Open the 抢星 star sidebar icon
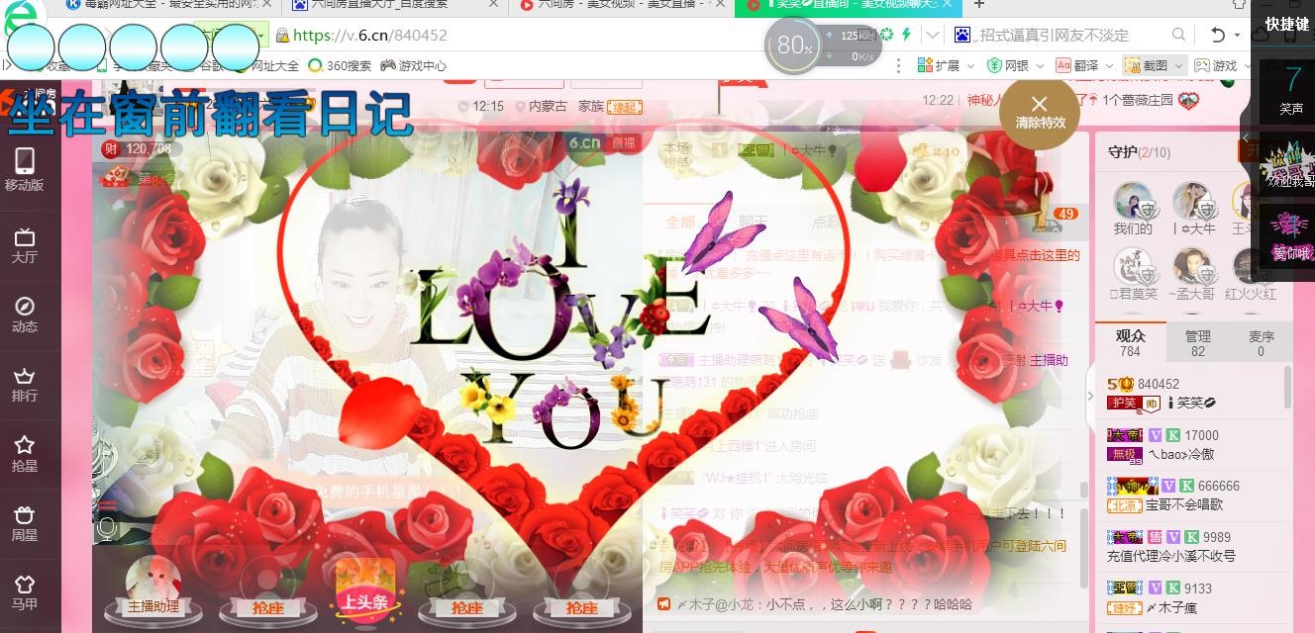Image resolution: width=1315 pixels, height=633 pixels. point(25,455)
